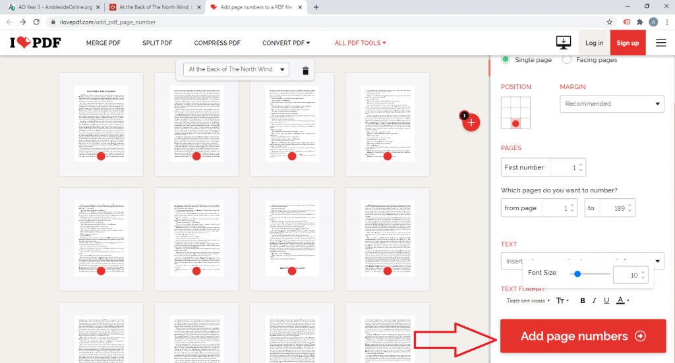675x363 pixels.
Task: Toggle bold text format
Action: tap(583, 300)
